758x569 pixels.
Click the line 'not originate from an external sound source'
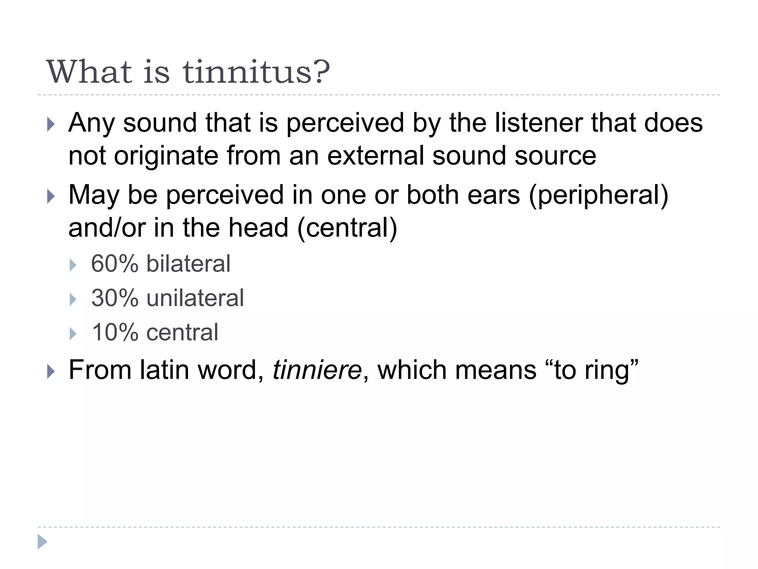(332, 156)
